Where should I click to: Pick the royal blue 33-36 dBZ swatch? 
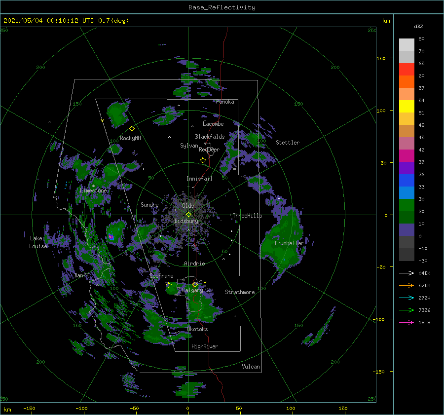(407, 181)
